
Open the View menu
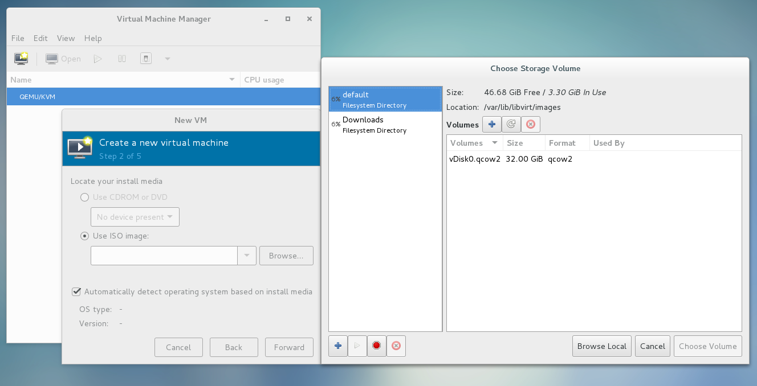tap(66, 38)
